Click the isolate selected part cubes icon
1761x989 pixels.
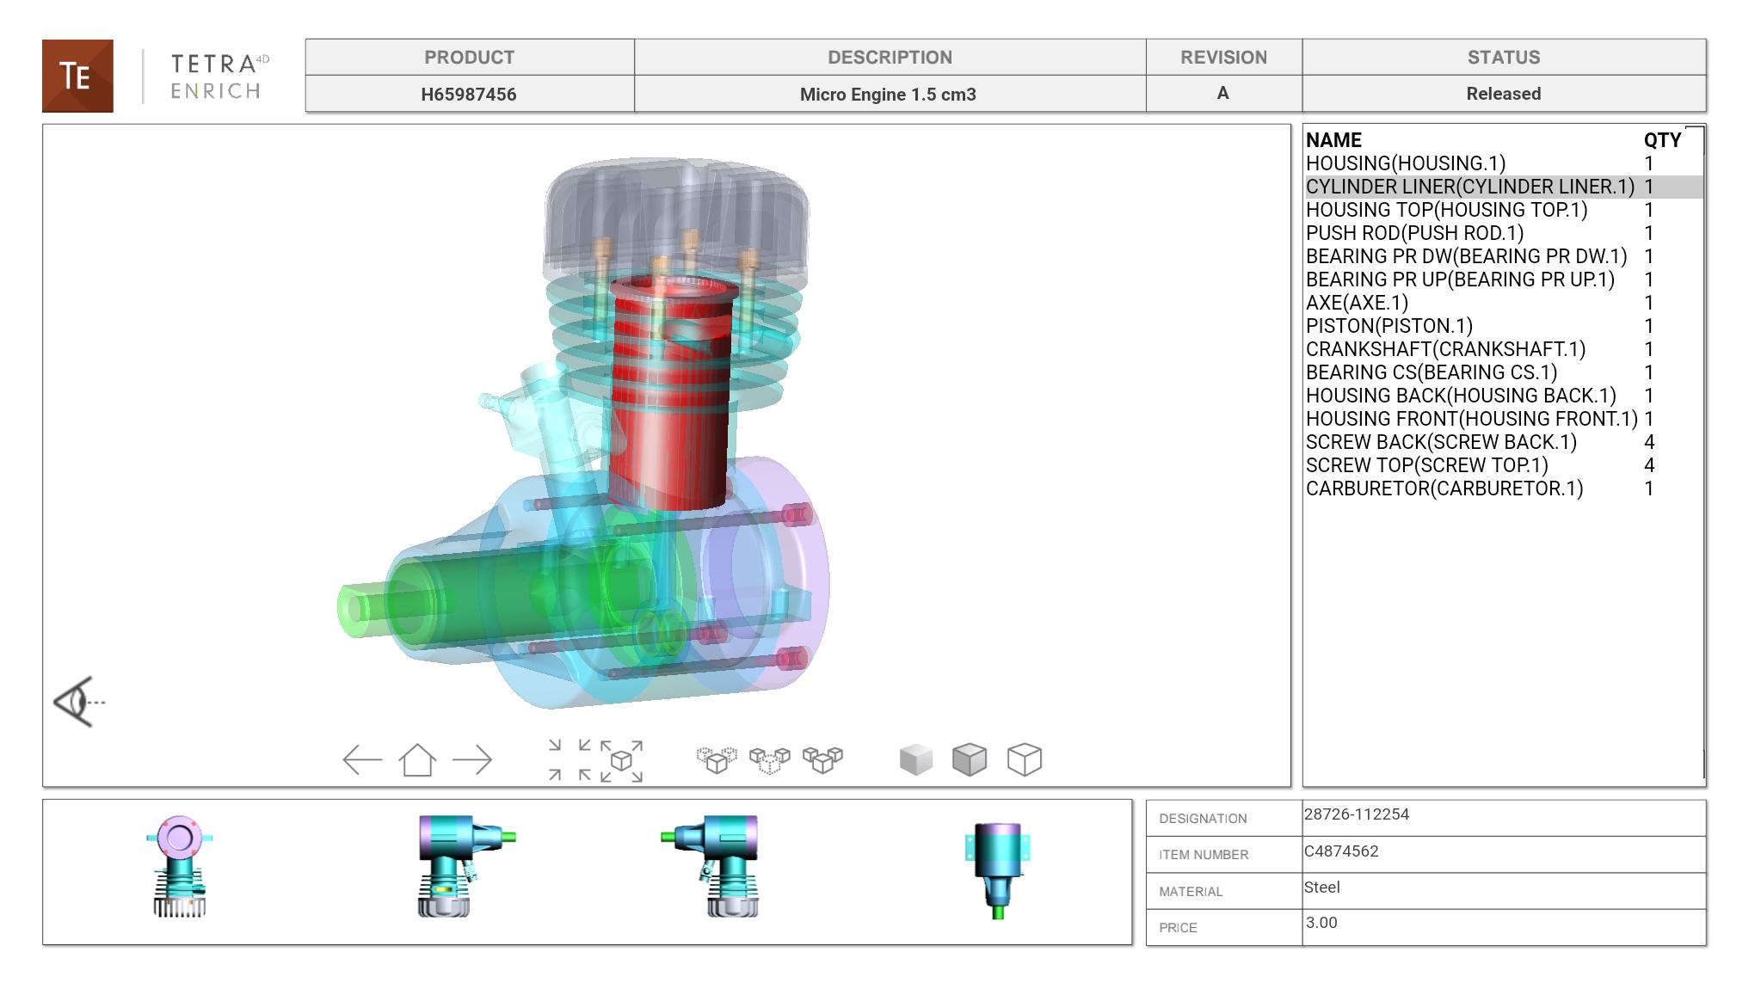tap(717, 760)
